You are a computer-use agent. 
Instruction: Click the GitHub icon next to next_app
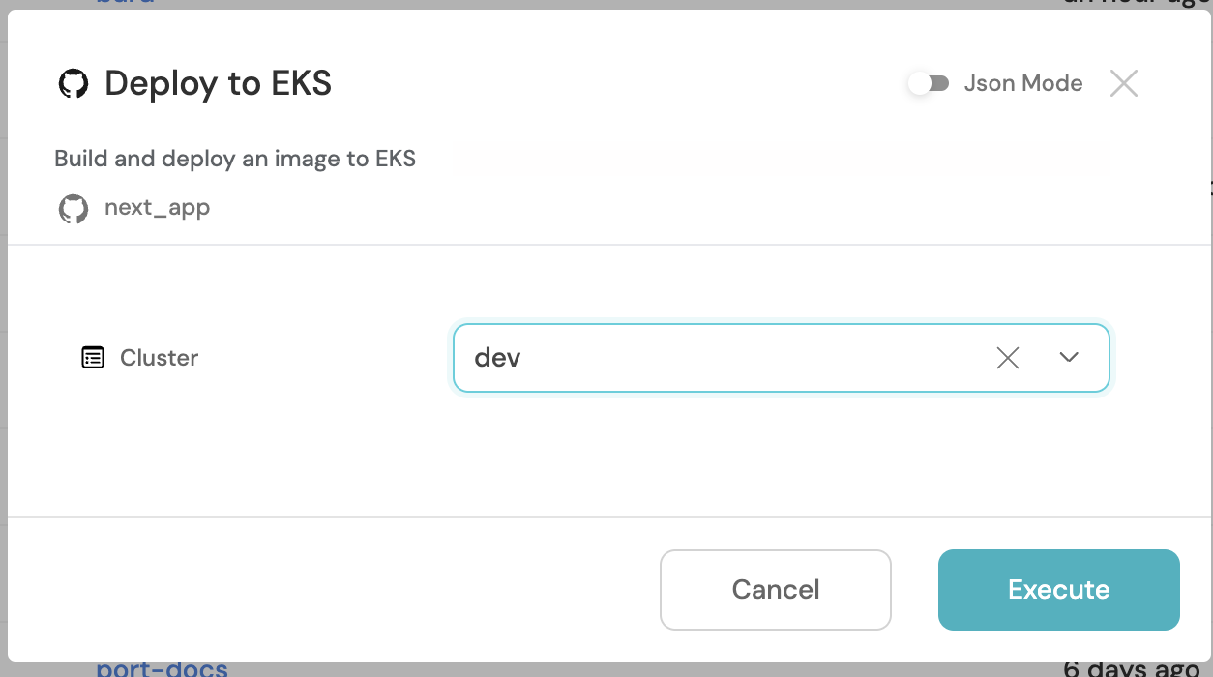tap(74, 208)
